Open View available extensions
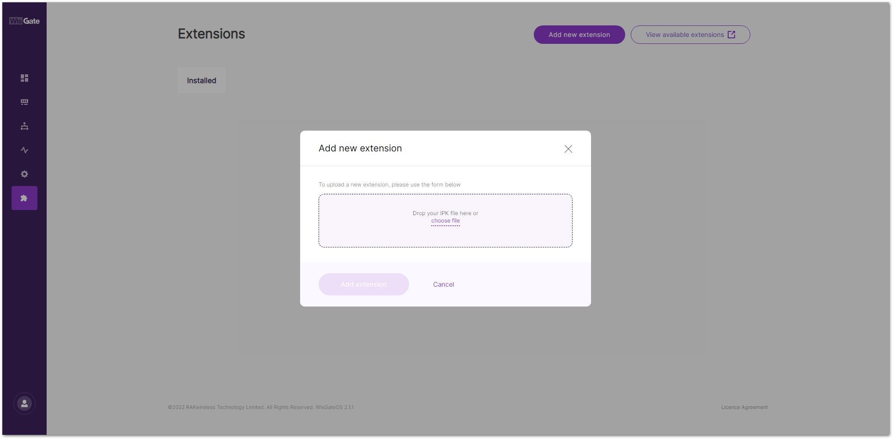 click(685, 35)
